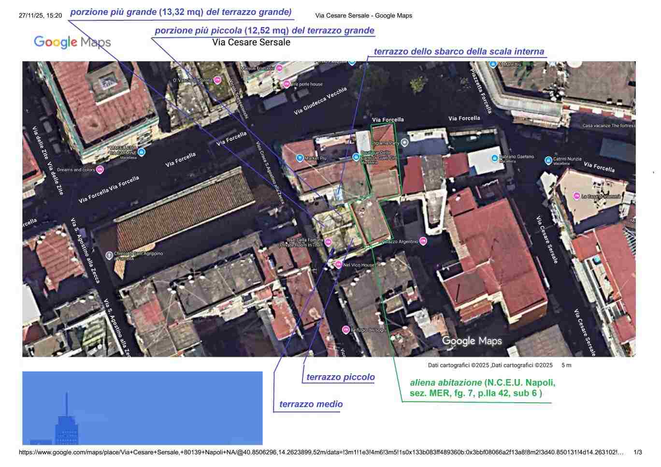Click the O' Vascio d'a Sirena pin
The width and height of the screenshot is (661, 467).
coord(217,80)
